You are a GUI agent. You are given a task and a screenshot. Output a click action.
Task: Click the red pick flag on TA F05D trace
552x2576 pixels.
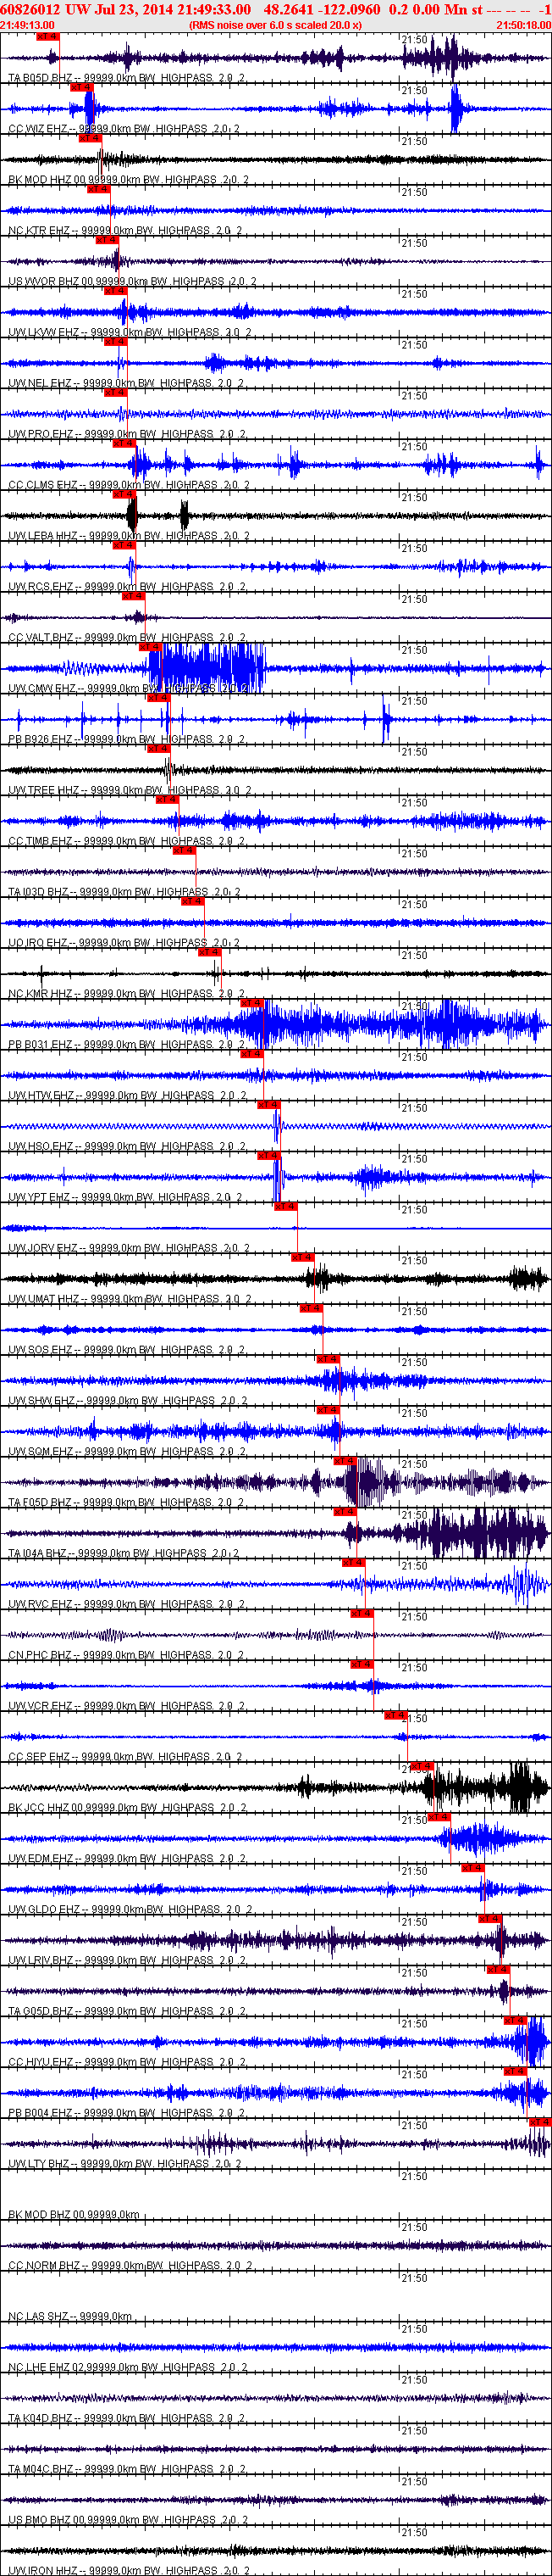[345, 1461]
